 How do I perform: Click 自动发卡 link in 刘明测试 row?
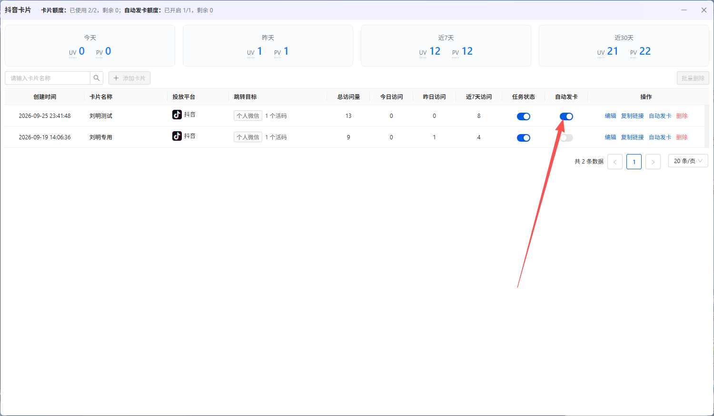pyautogui.click(x=660, y=116)
